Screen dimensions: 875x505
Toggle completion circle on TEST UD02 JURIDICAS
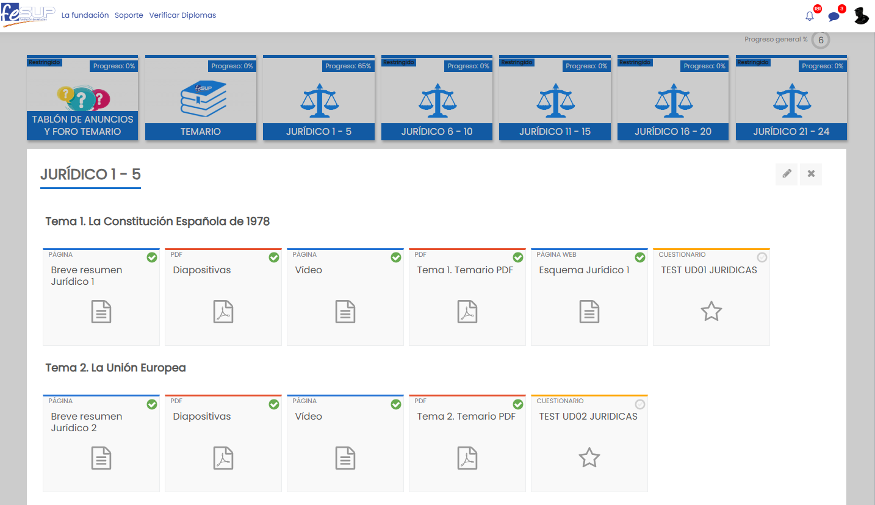coord(640,404)
